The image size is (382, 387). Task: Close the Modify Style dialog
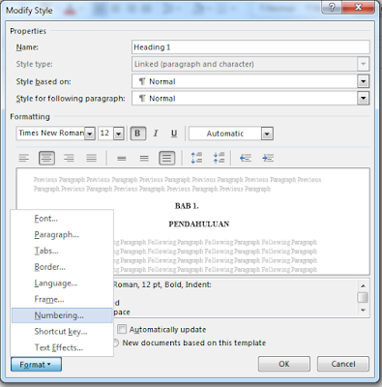[358, 7]
